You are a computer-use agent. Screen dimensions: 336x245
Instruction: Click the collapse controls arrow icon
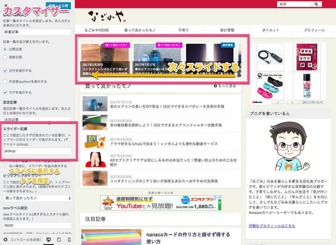pos(5,239)
